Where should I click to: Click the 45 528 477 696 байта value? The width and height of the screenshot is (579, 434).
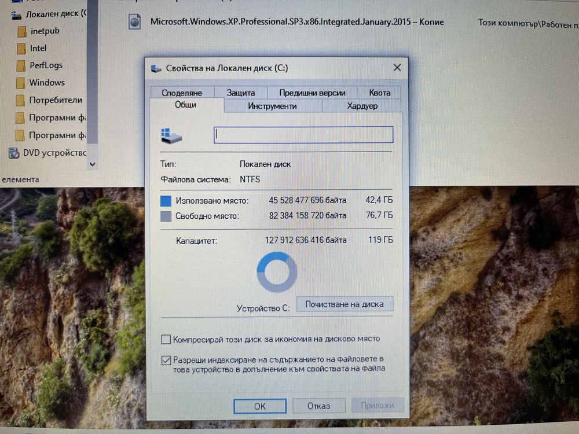point(307,200)
